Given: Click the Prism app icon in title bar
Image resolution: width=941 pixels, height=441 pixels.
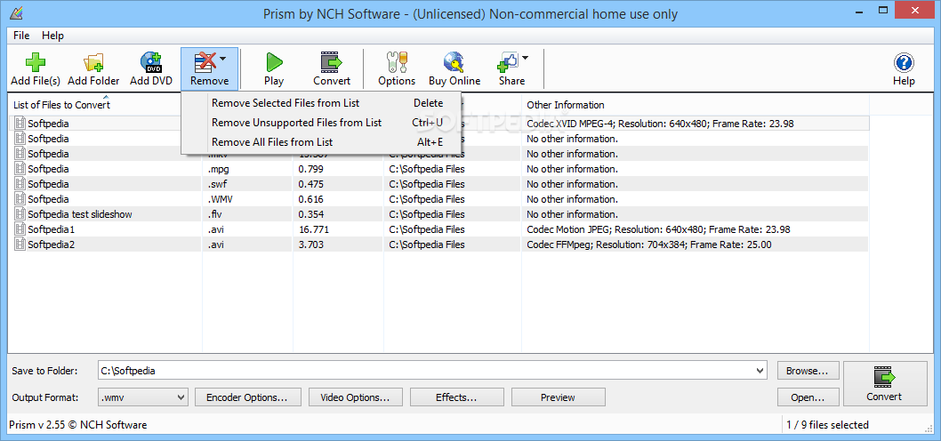Looking at the screenshot, I should click(16, 13).
